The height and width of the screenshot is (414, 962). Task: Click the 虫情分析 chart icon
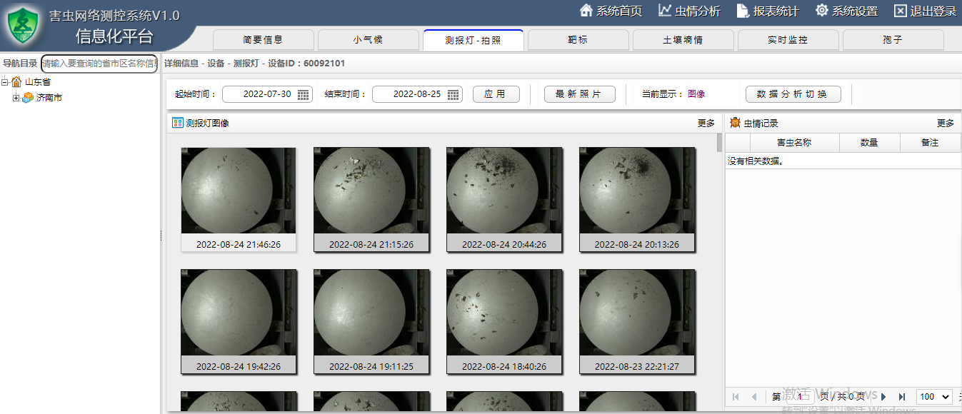click(x=665, y=11)
